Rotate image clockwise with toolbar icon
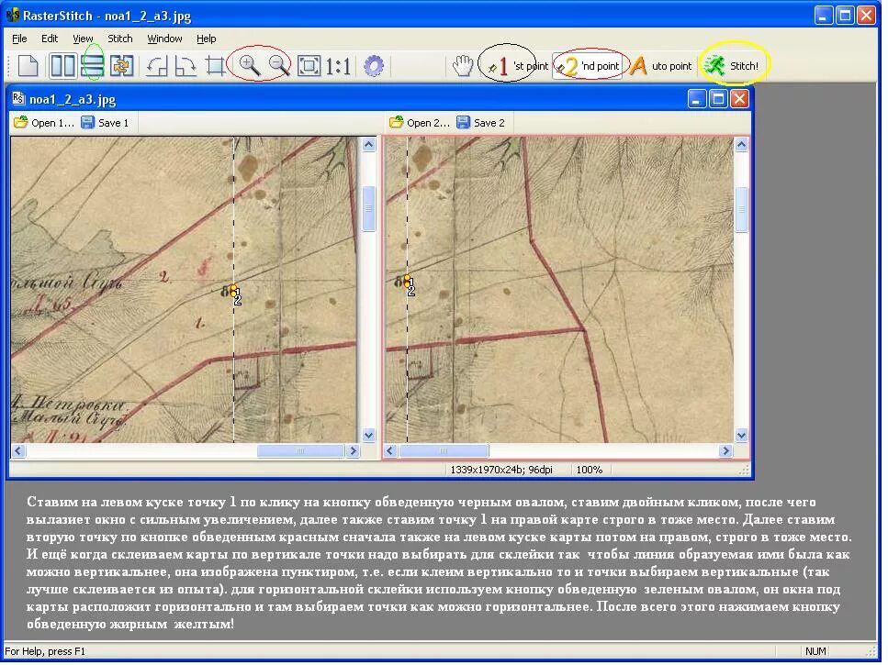This screenshot has height=665, width=888. click(x=185, y=66)
